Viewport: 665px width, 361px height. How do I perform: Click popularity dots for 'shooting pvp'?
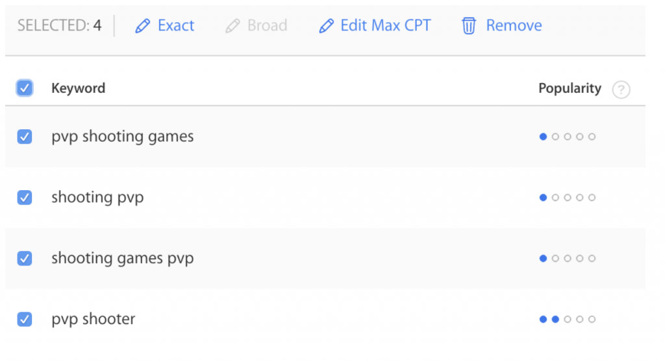pyautogui.click(x=568, y=197)
